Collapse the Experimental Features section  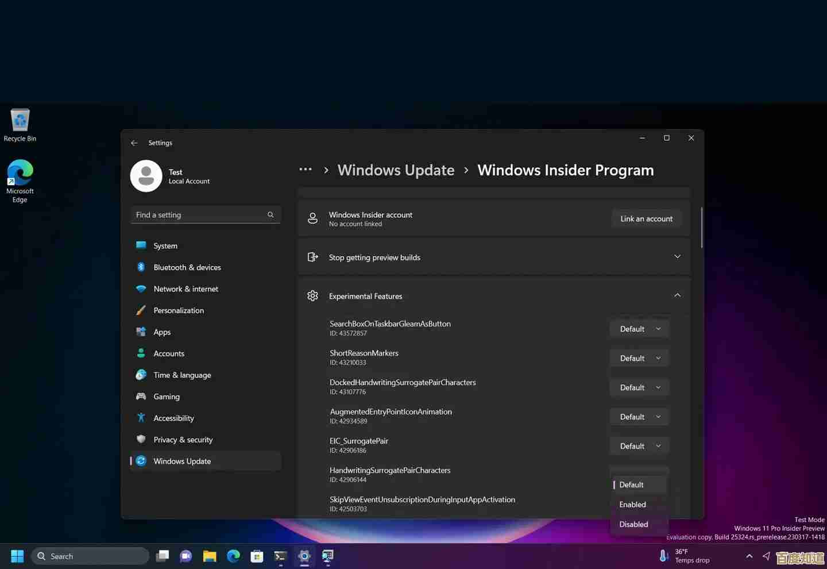coord(677,295)
